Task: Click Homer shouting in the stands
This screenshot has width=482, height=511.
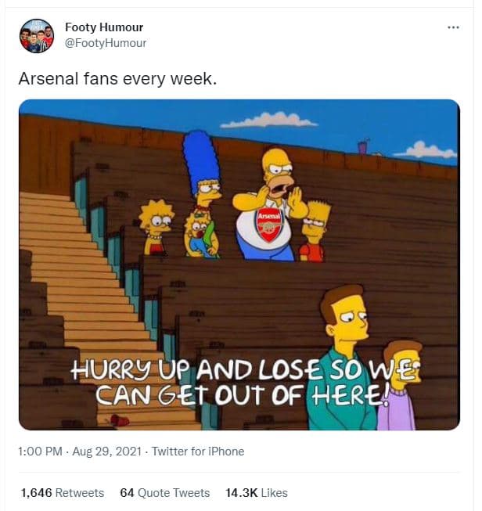Action: [x=269, y=205]
